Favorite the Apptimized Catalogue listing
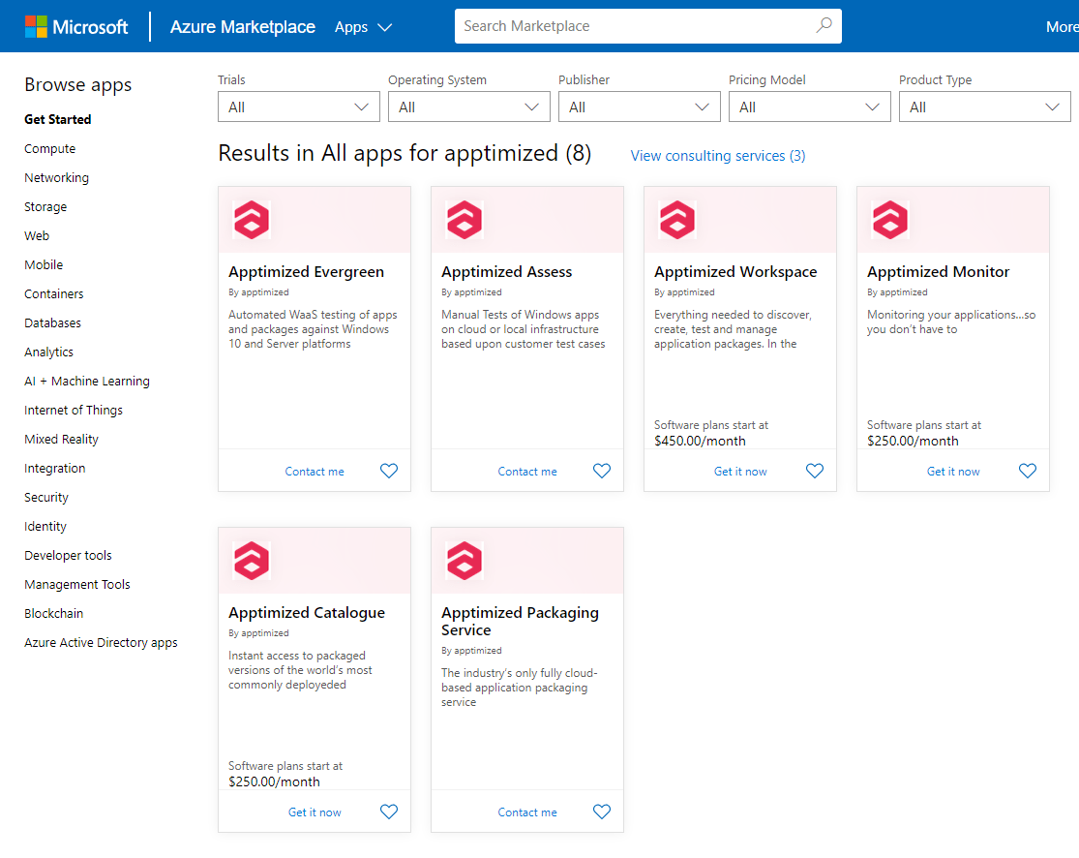 point(389,812)
